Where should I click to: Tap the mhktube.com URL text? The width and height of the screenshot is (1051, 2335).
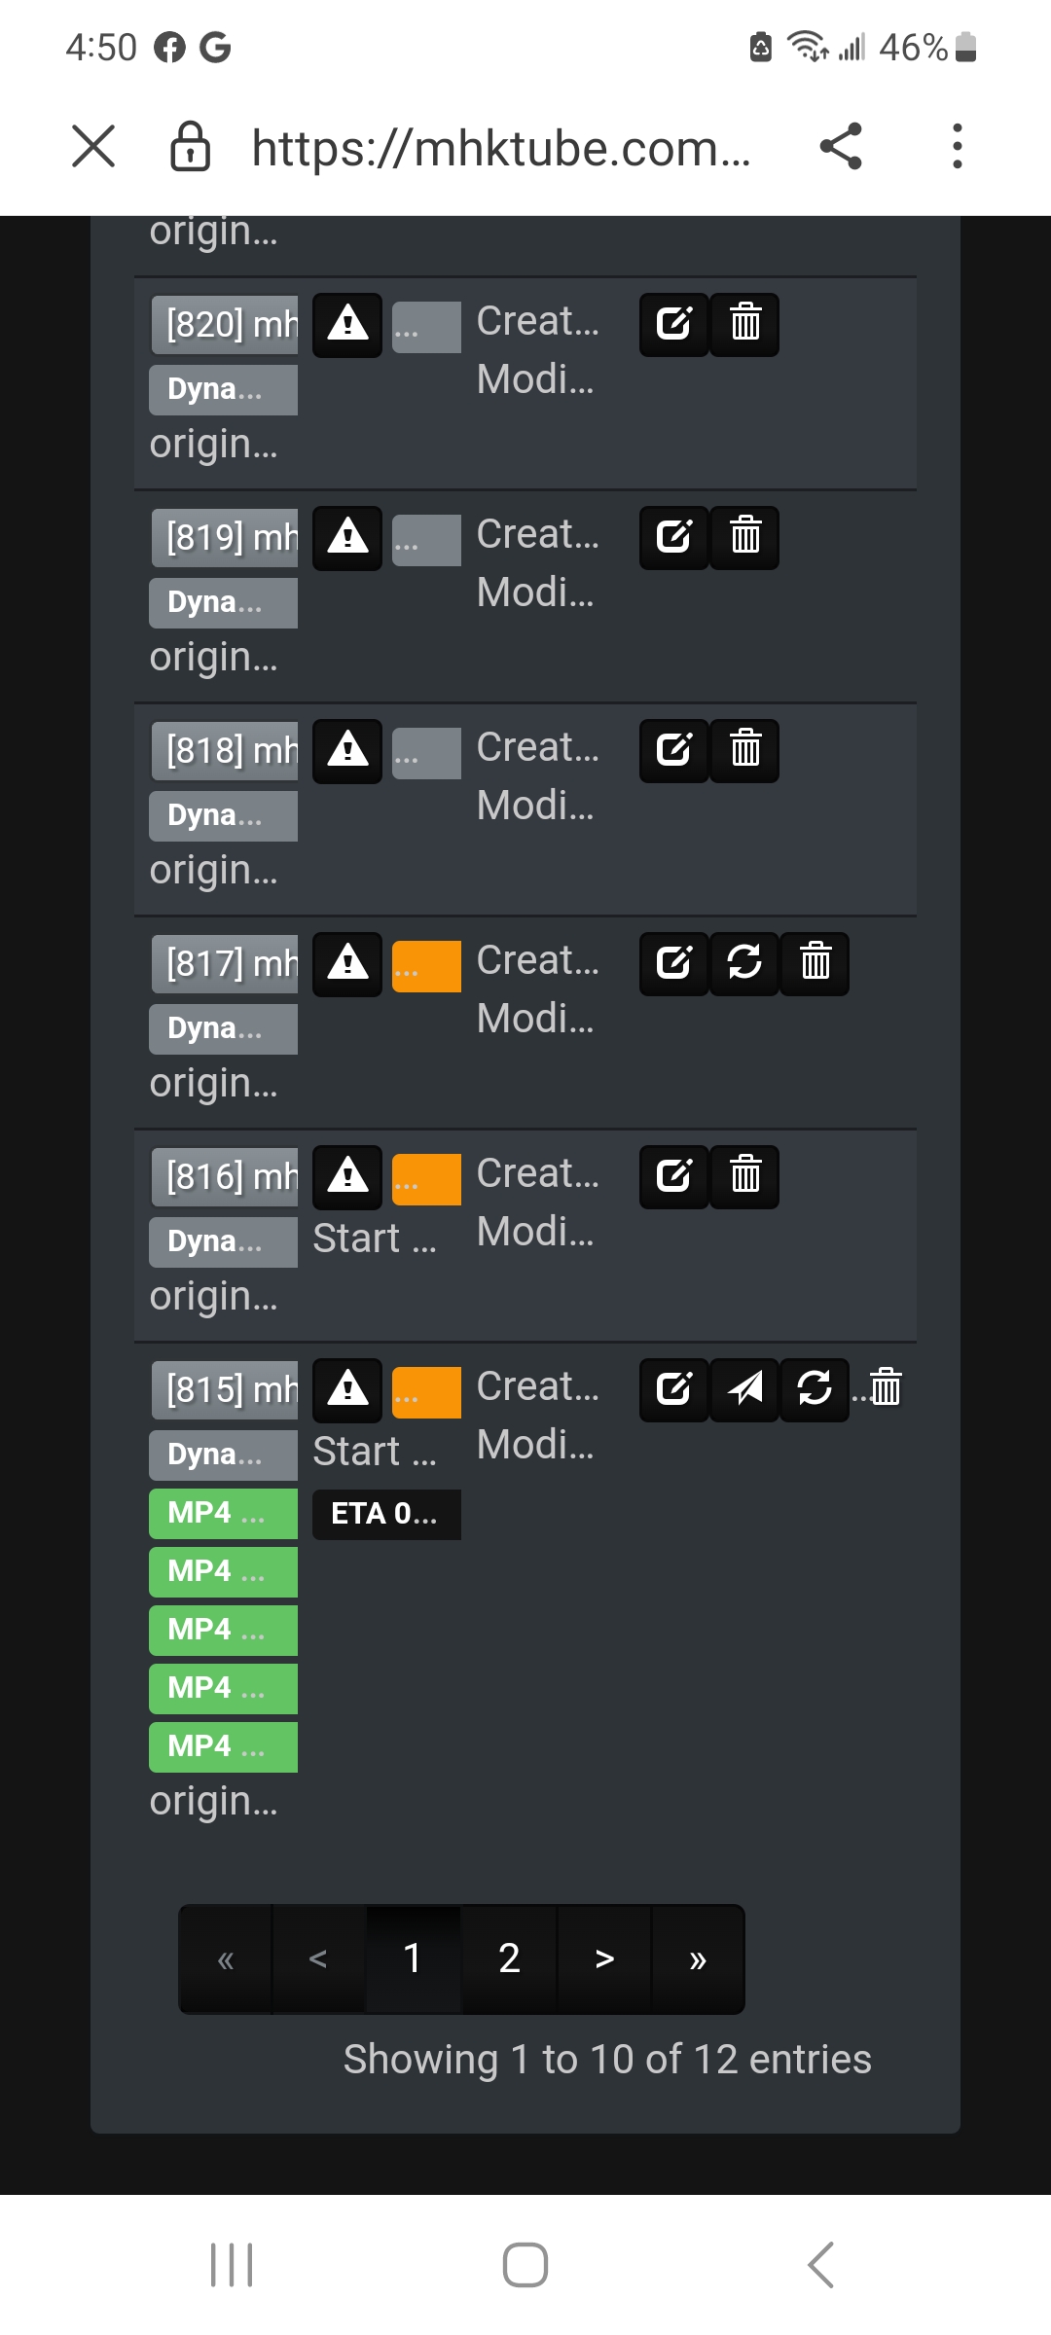tap(501, 148)
